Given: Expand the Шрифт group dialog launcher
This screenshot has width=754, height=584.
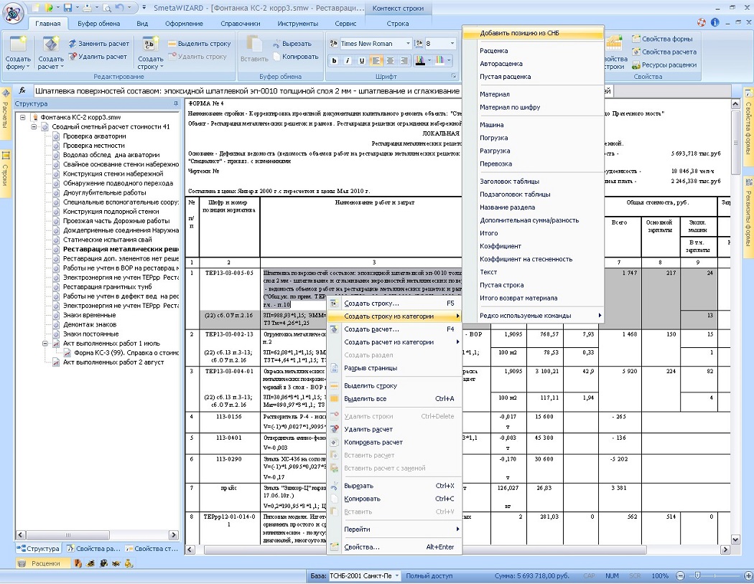Looking at the screenshot, I should [453, 76].
